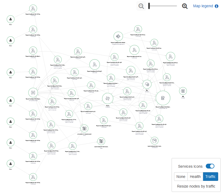Select the largest DynamoDB table node
Screen dimensions: 223x194
[x=163, y=98]
